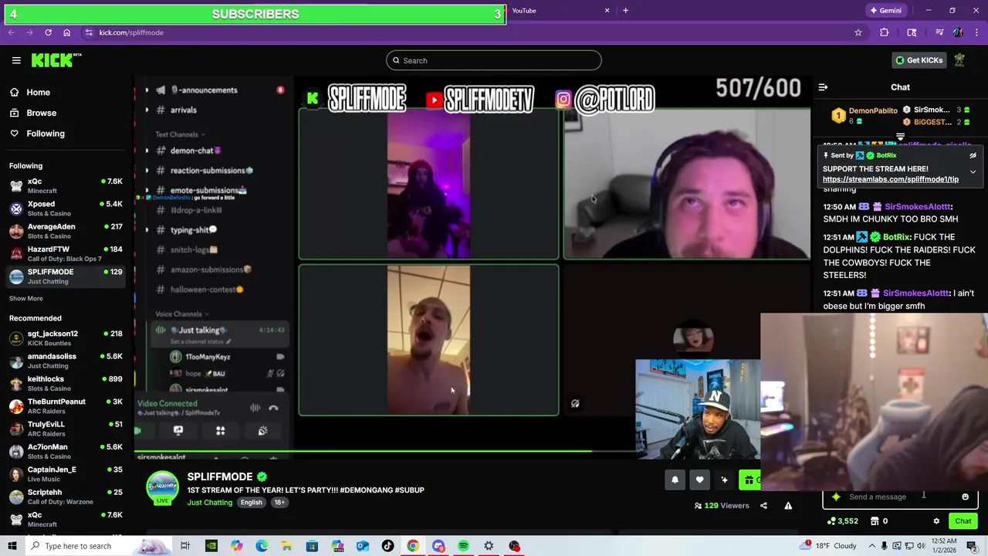Open TikTok from the taskbar

point(387,546)
